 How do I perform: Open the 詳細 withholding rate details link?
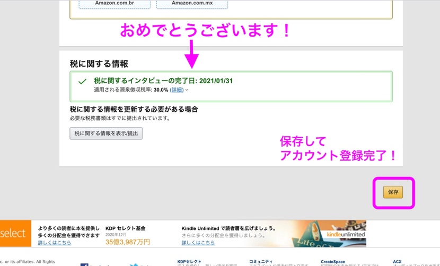coord(176,90)
